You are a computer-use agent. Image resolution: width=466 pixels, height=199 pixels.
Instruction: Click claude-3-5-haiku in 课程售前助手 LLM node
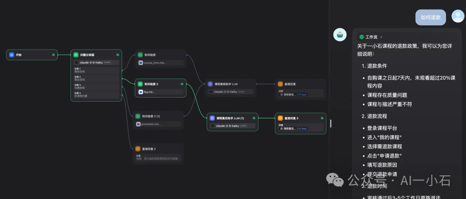pos(225,92)
